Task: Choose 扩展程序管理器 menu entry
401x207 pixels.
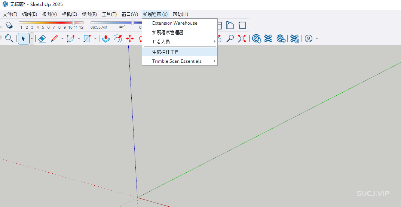Action: tap(180, 33)
